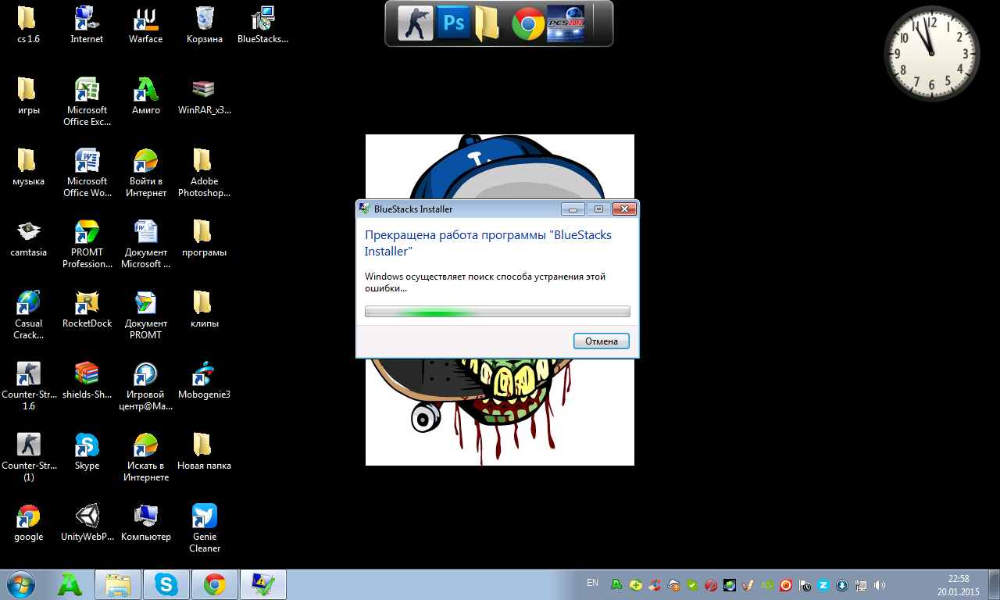Image resolution: width=1000 pixels, height=600 pixels.
Task: Select the Документ Microsoft file icon
Action: [146, 244]
